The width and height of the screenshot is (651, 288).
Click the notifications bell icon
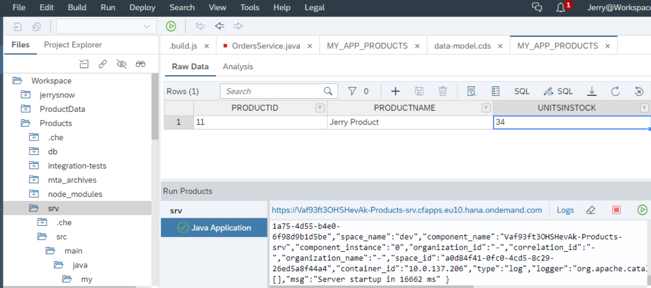tap(560, 7)
